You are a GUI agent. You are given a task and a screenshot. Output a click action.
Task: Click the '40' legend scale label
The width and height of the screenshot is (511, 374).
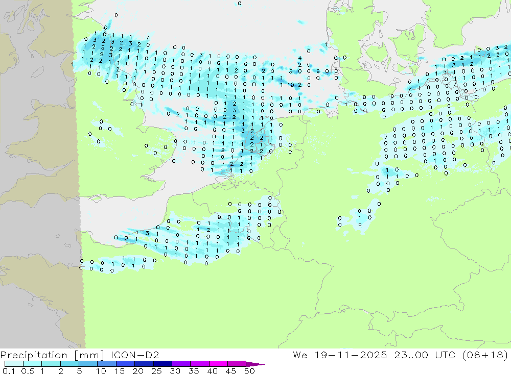pos(213,371)
